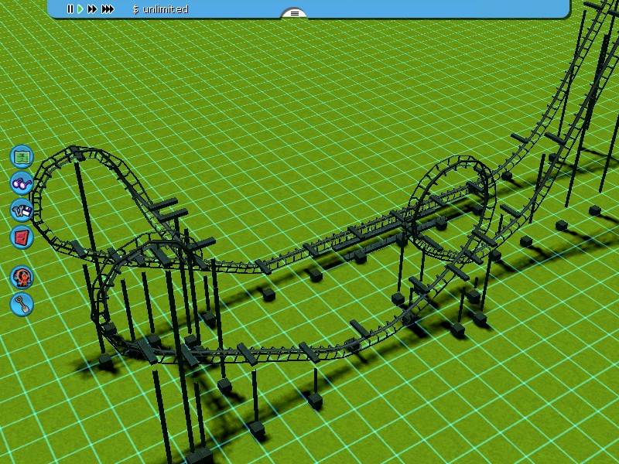The width and height of the screenshot is (619, 464).
Task: Click the '$ unlimited' money display
Action: (160, 9)
